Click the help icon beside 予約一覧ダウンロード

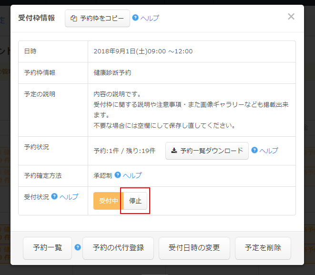click(254, 150)
